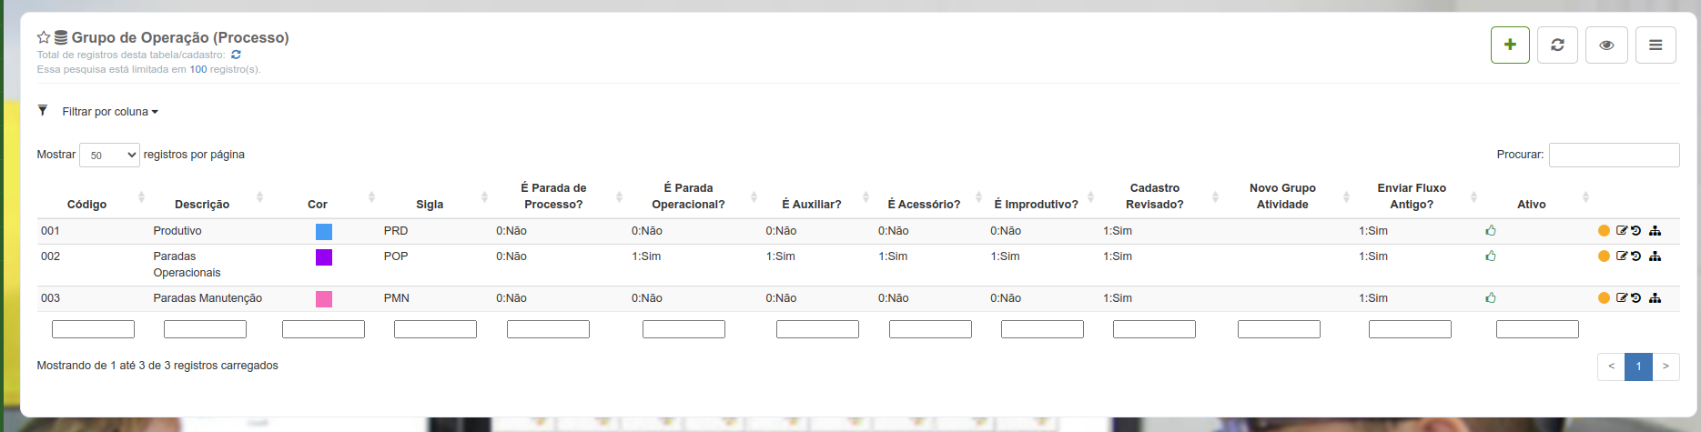This screenshot has height=432, width=1701.
Task: Toggle the eye visibility button in toolbar
Action: pos(1606,45)
